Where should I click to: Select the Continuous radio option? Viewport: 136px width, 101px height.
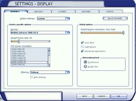point(85,62)
